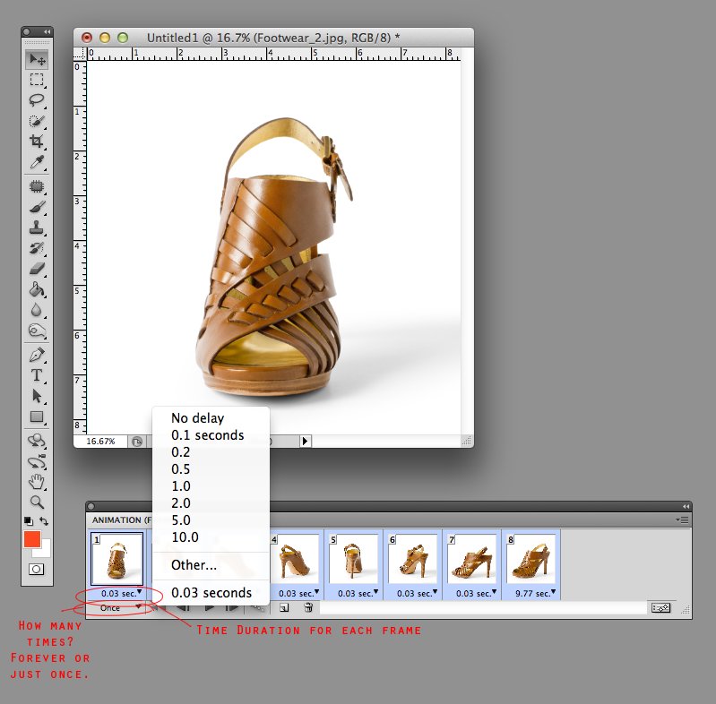This screenshot has width=716, height=704.
Task: Click the orange foreground color swatch
Action: point(32,540)
